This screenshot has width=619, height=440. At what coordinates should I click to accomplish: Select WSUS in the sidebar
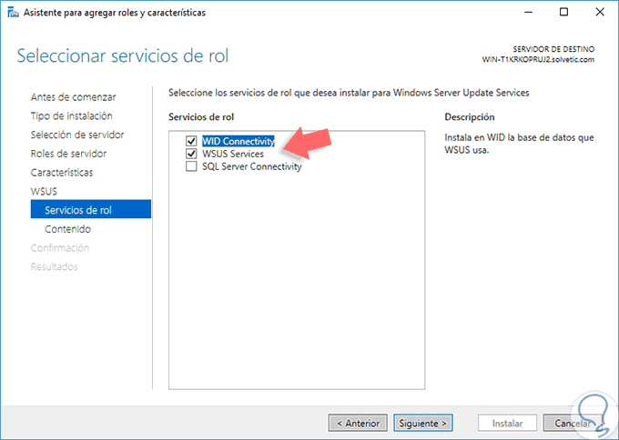[44, 191]
